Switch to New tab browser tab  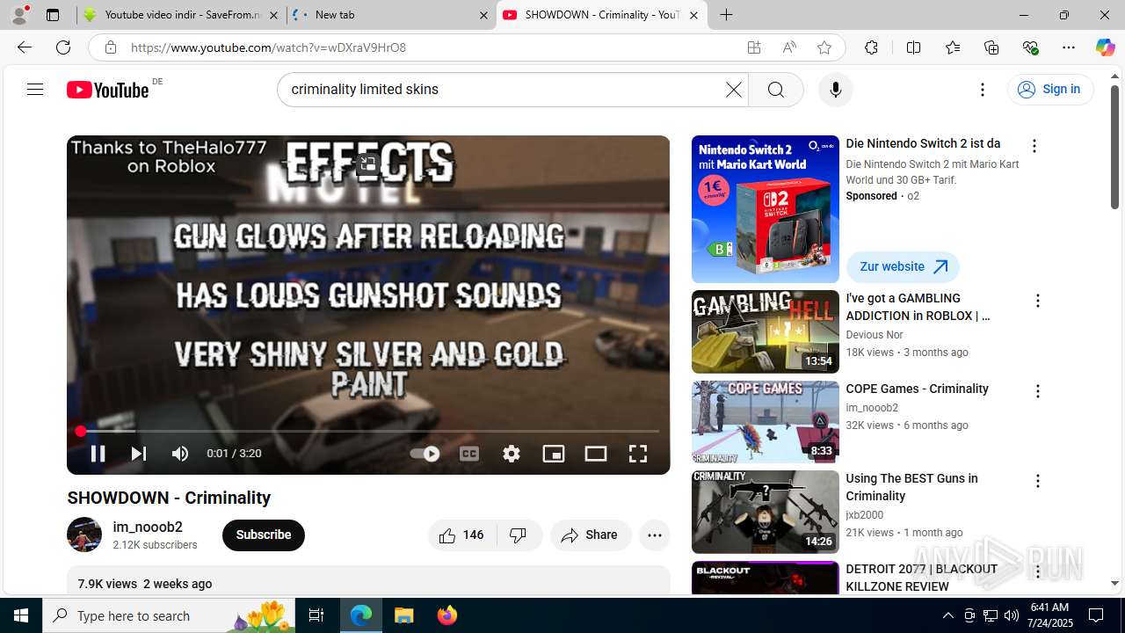click(391, 15)
